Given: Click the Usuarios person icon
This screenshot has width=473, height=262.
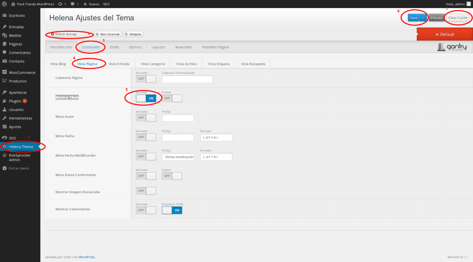Looking at the screenshot, I should click(5, 110).
